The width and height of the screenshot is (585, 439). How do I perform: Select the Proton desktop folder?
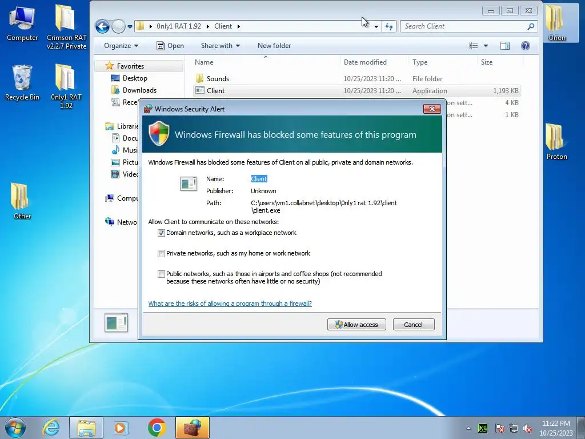(556, 142)
